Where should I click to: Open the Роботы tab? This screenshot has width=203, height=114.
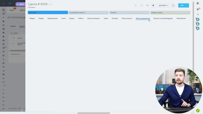click(81, 18)
